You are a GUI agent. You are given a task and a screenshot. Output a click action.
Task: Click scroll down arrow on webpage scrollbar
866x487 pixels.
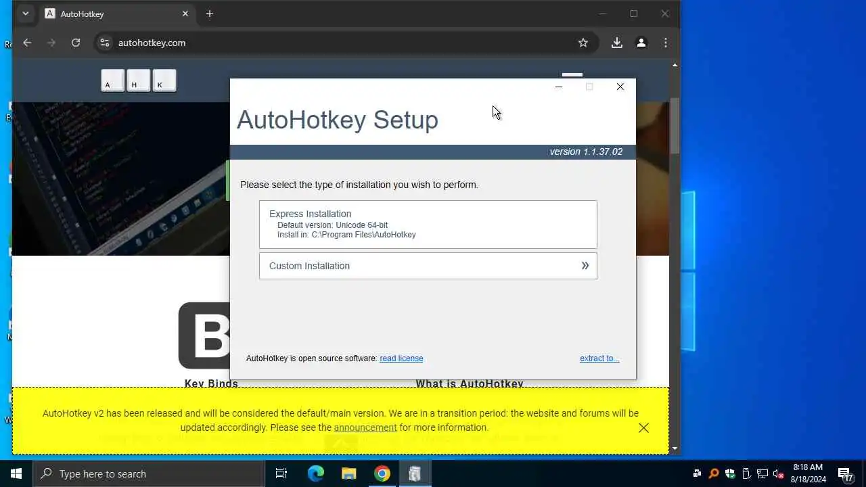click(675, 448)
